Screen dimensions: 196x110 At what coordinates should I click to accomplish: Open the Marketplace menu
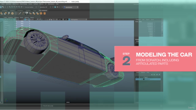51,4
